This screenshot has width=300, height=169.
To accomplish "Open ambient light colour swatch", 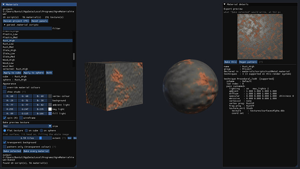I will [x=50, y=105].
